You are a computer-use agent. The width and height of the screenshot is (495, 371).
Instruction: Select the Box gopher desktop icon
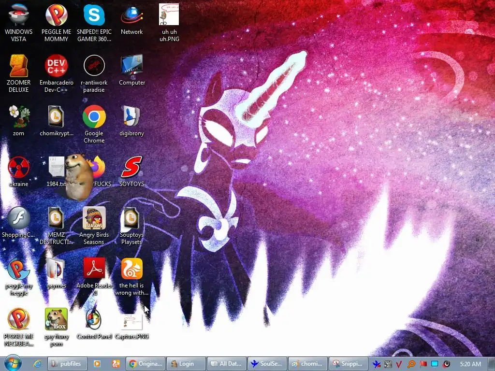tap(56, 328)
